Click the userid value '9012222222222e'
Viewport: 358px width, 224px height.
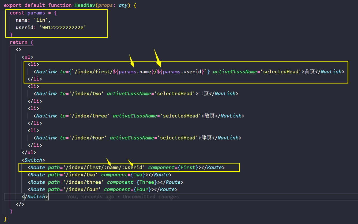pyautogui.click(x=63, y=27)
